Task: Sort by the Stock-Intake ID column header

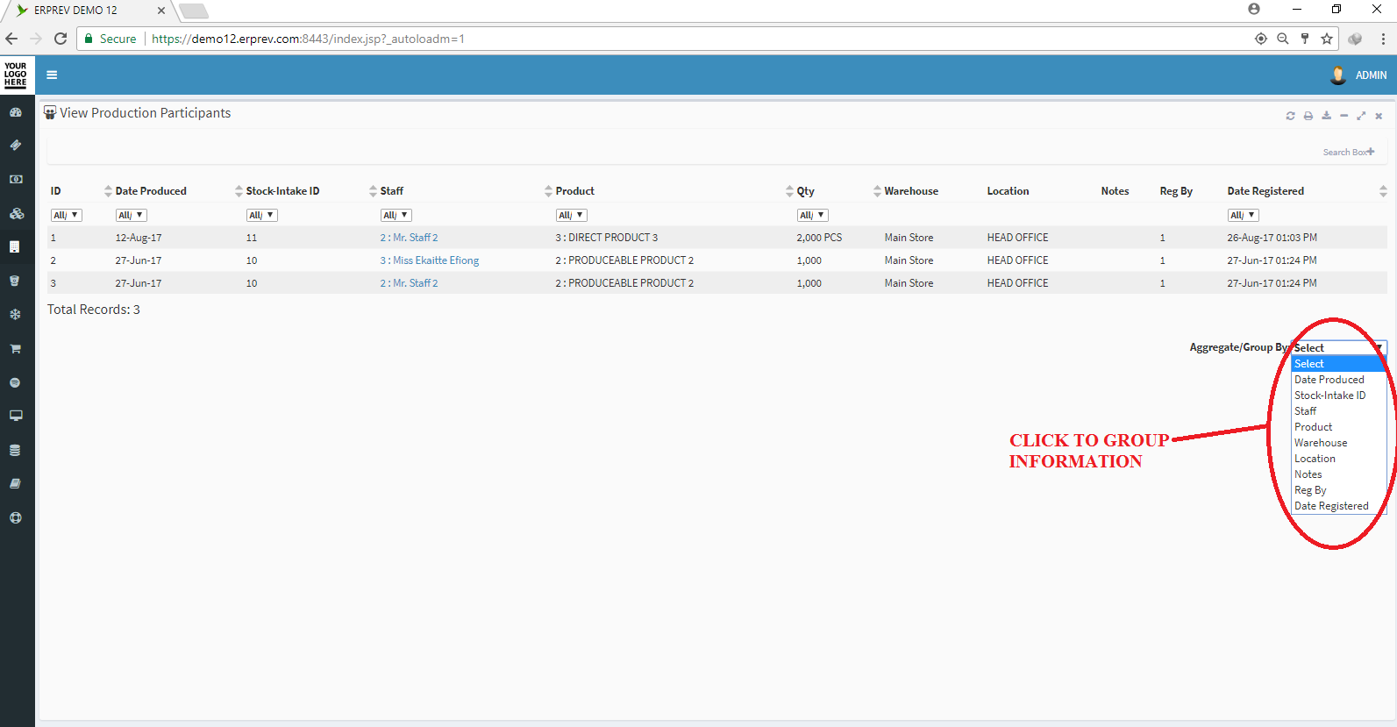Action: (282, 191)
